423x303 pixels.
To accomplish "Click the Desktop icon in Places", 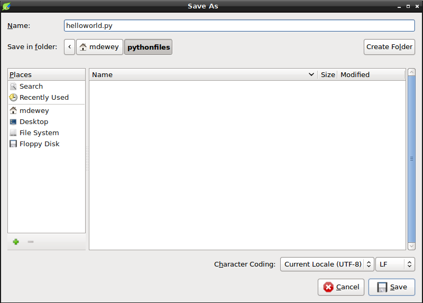I will tap(13, 122).
